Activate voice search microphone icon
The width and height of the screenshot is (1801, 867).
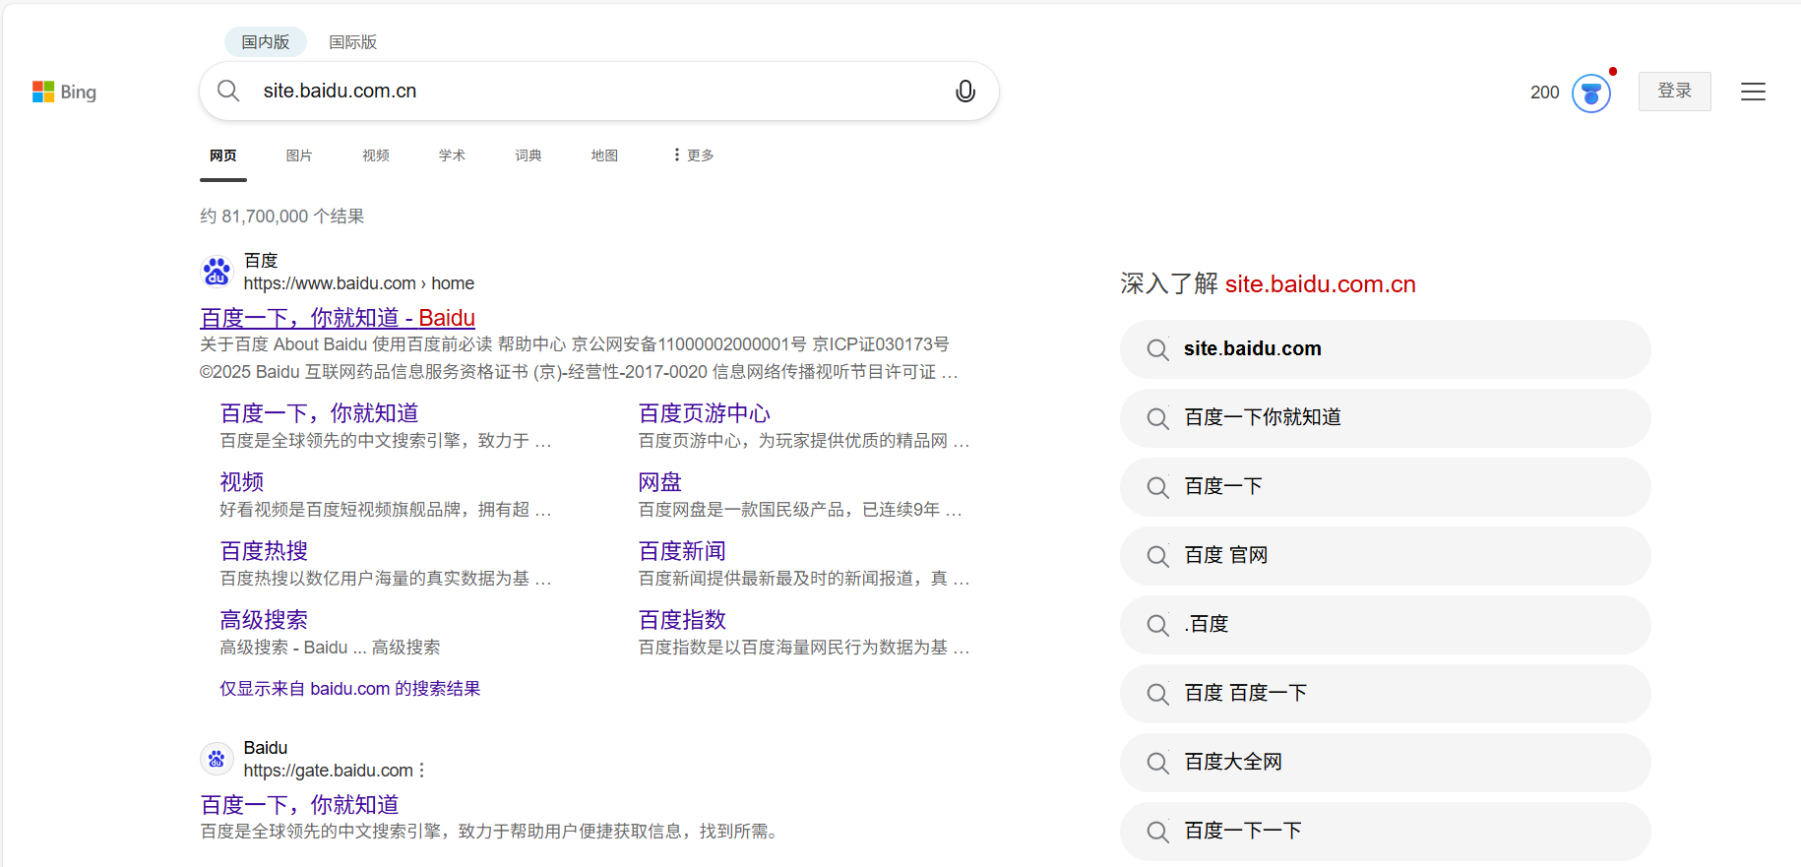click(965, 91)
